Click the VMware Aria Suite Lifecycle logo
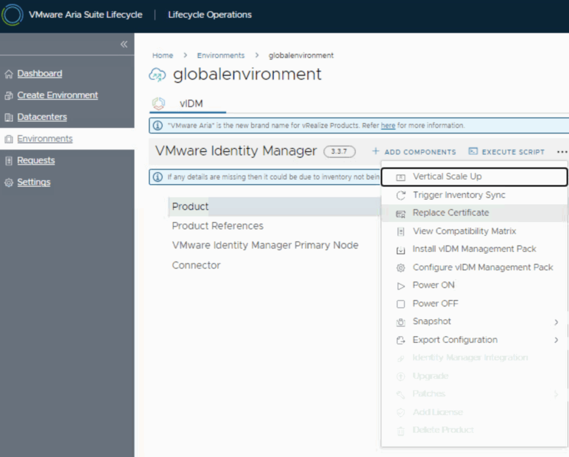569x457 pixels. pyautogui.click(x=12, y=15)
